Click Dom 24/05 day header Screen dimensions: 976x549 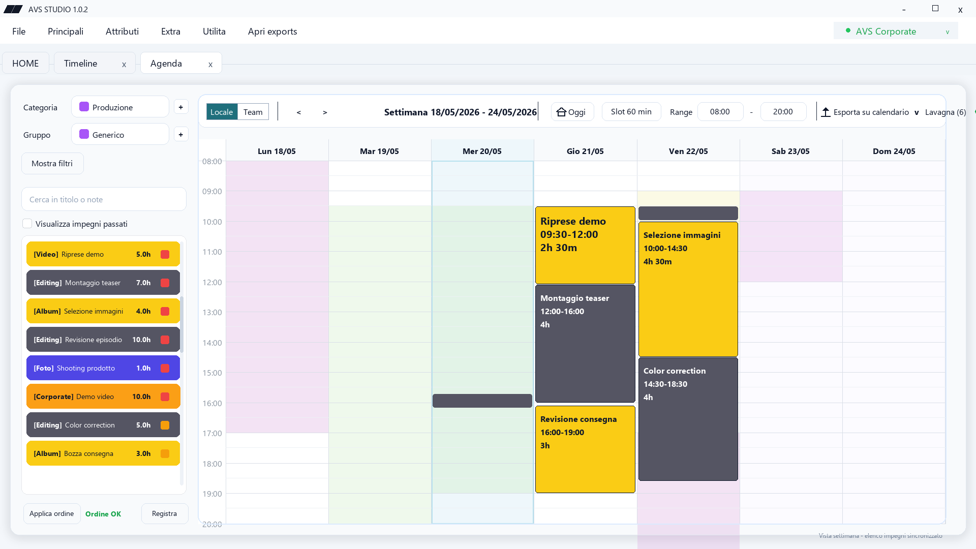[894, 151]
